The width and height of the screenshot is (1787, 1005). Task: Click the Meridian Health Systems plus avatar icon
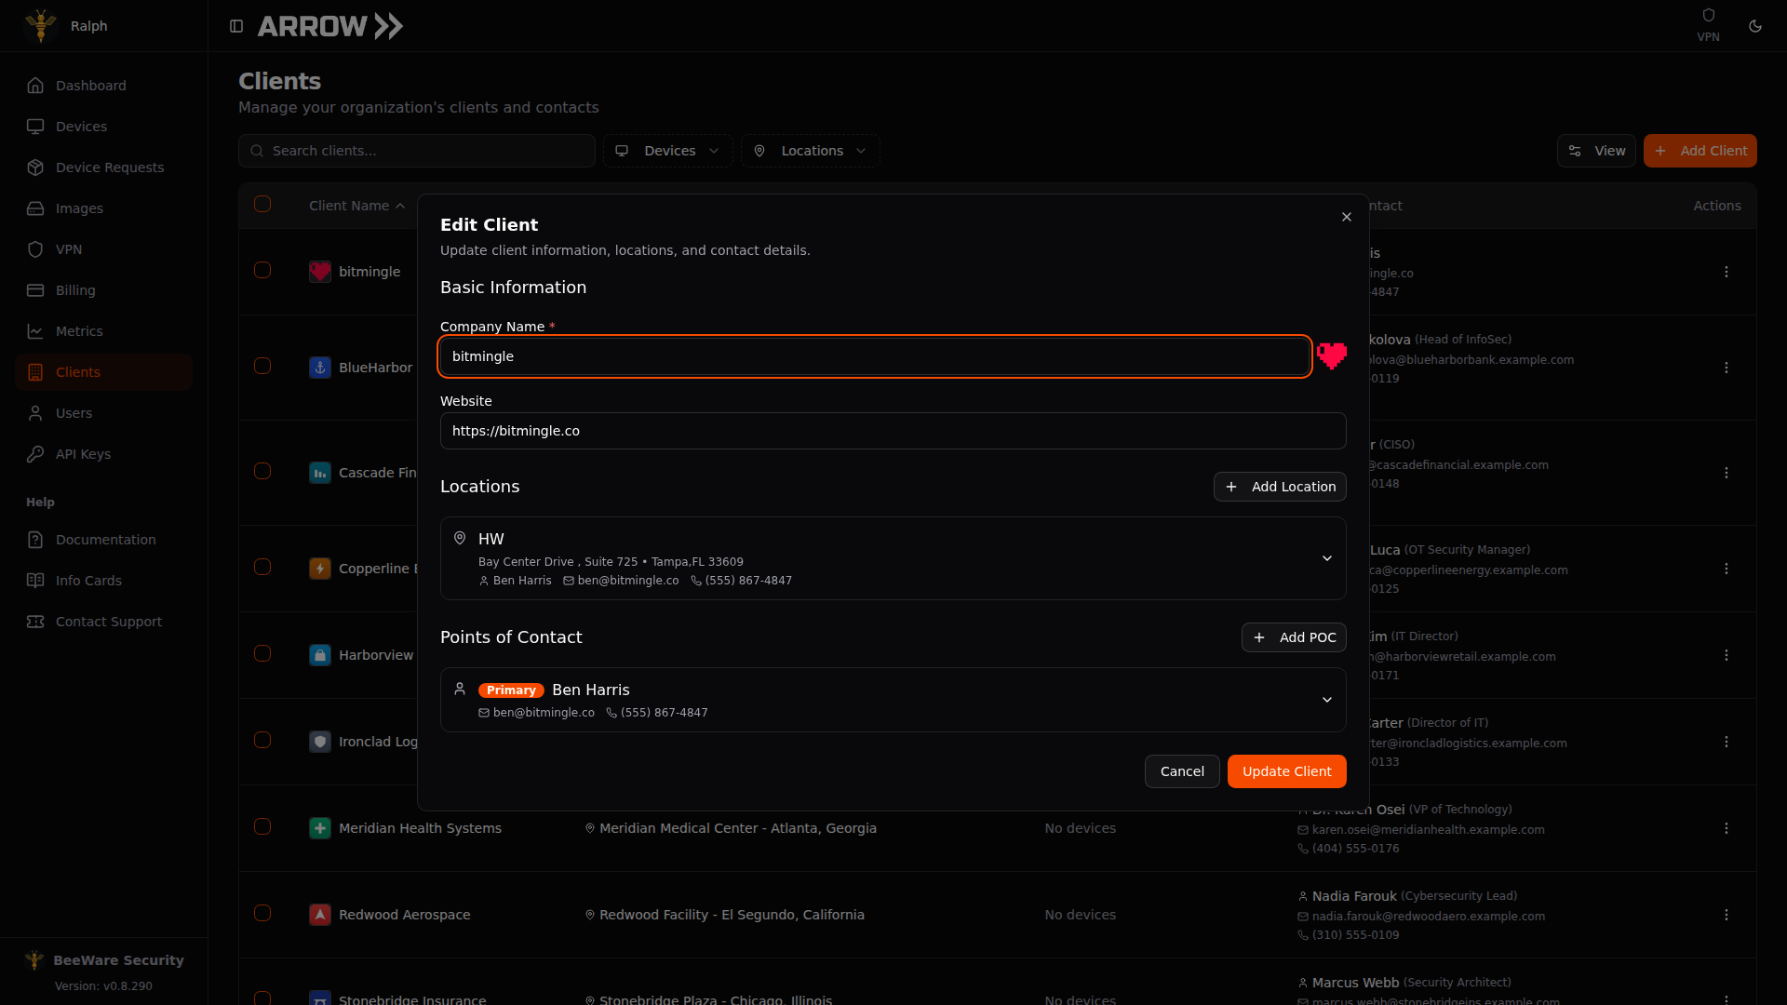click(x=320, y=828)
